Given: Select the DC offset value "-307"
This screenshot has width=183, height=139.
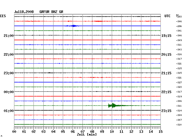Looking at the screenshot, I should click(179, 120).
